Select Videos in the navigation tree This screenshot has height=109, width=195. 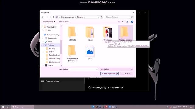(x=50, y=65)
